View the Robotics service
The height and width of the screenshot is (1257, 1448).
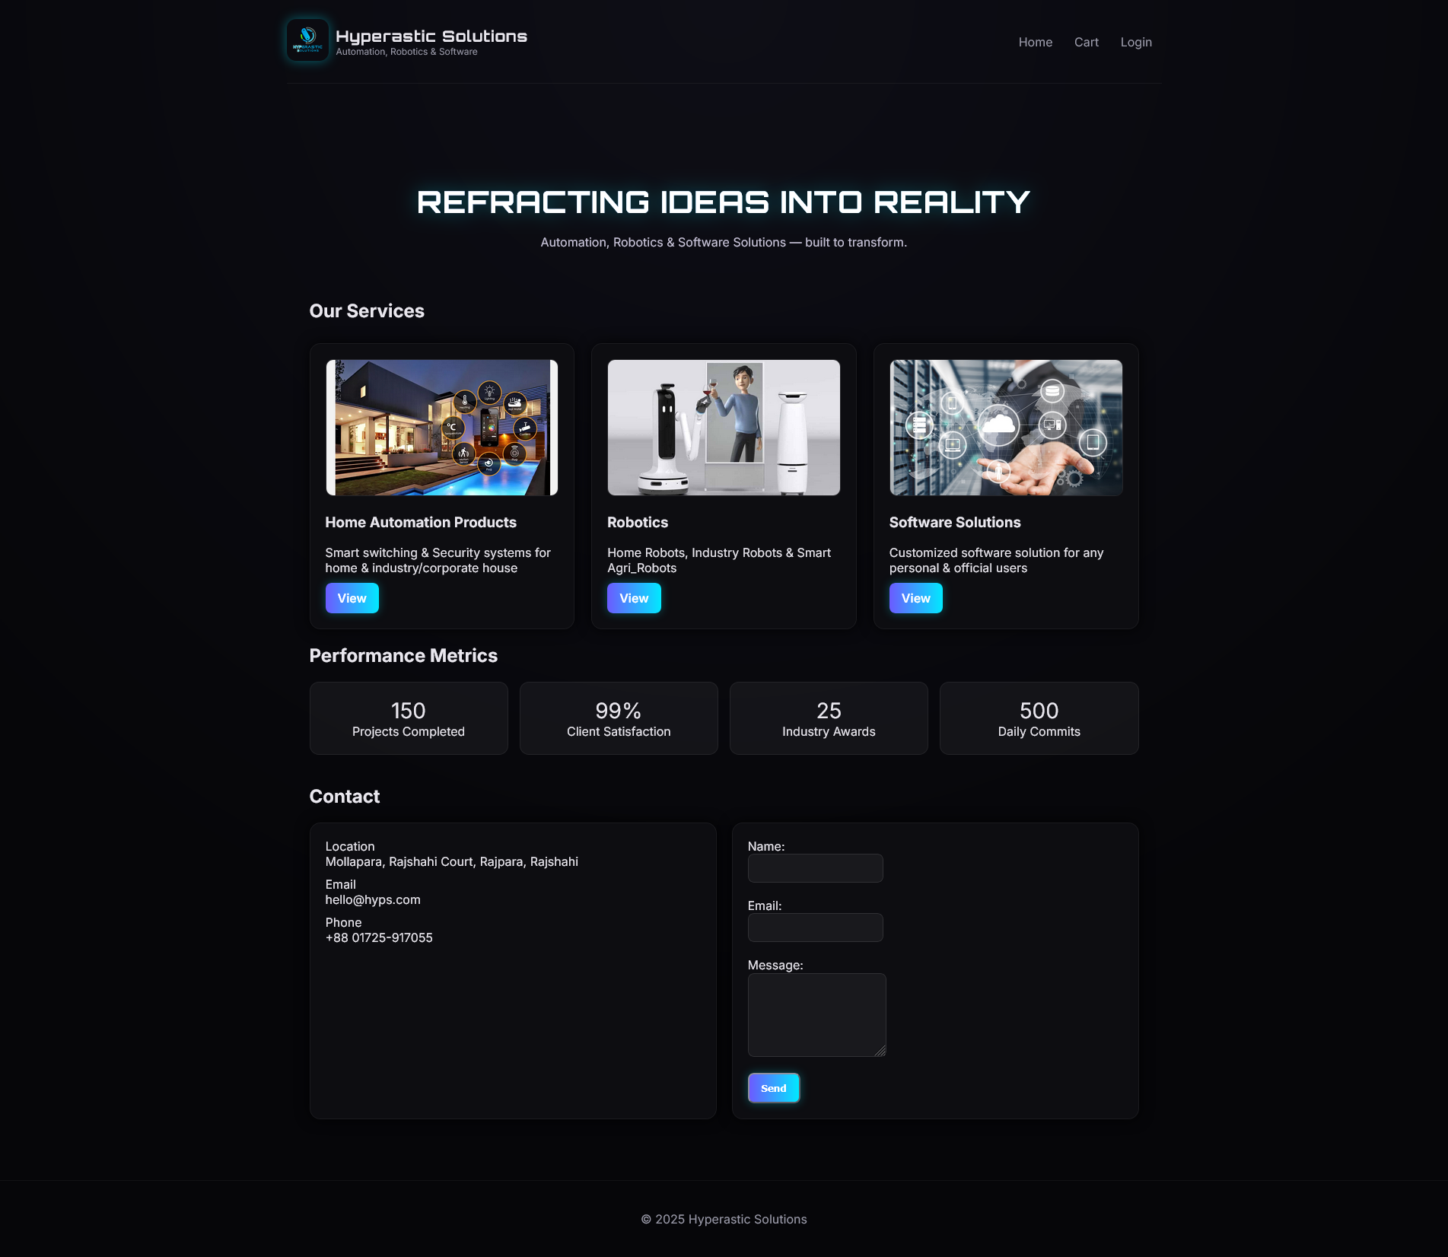(x=634, y=598)
